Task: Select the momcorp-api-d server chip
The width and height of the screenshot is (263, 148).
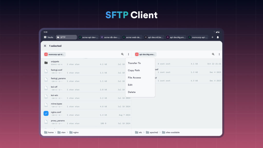Action: (54, 54)
